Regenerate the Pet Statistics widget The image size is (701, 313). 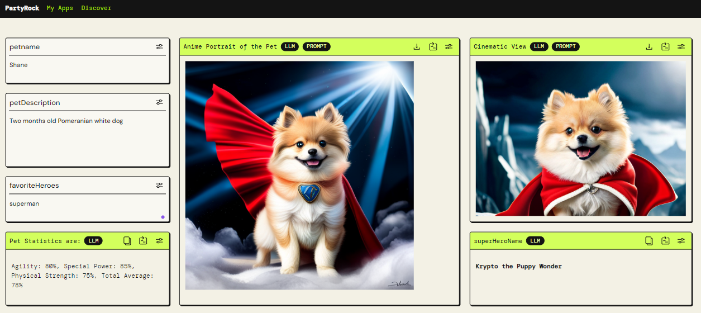pos(143,241)
